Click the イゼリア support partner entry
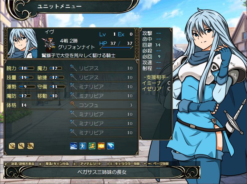This screenshot has width=247, height=184. tap(156, 89)
